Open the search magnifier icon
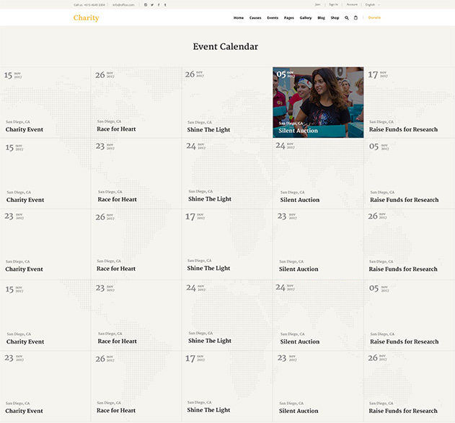Screen dimensions: 455x423 (346, 17)
